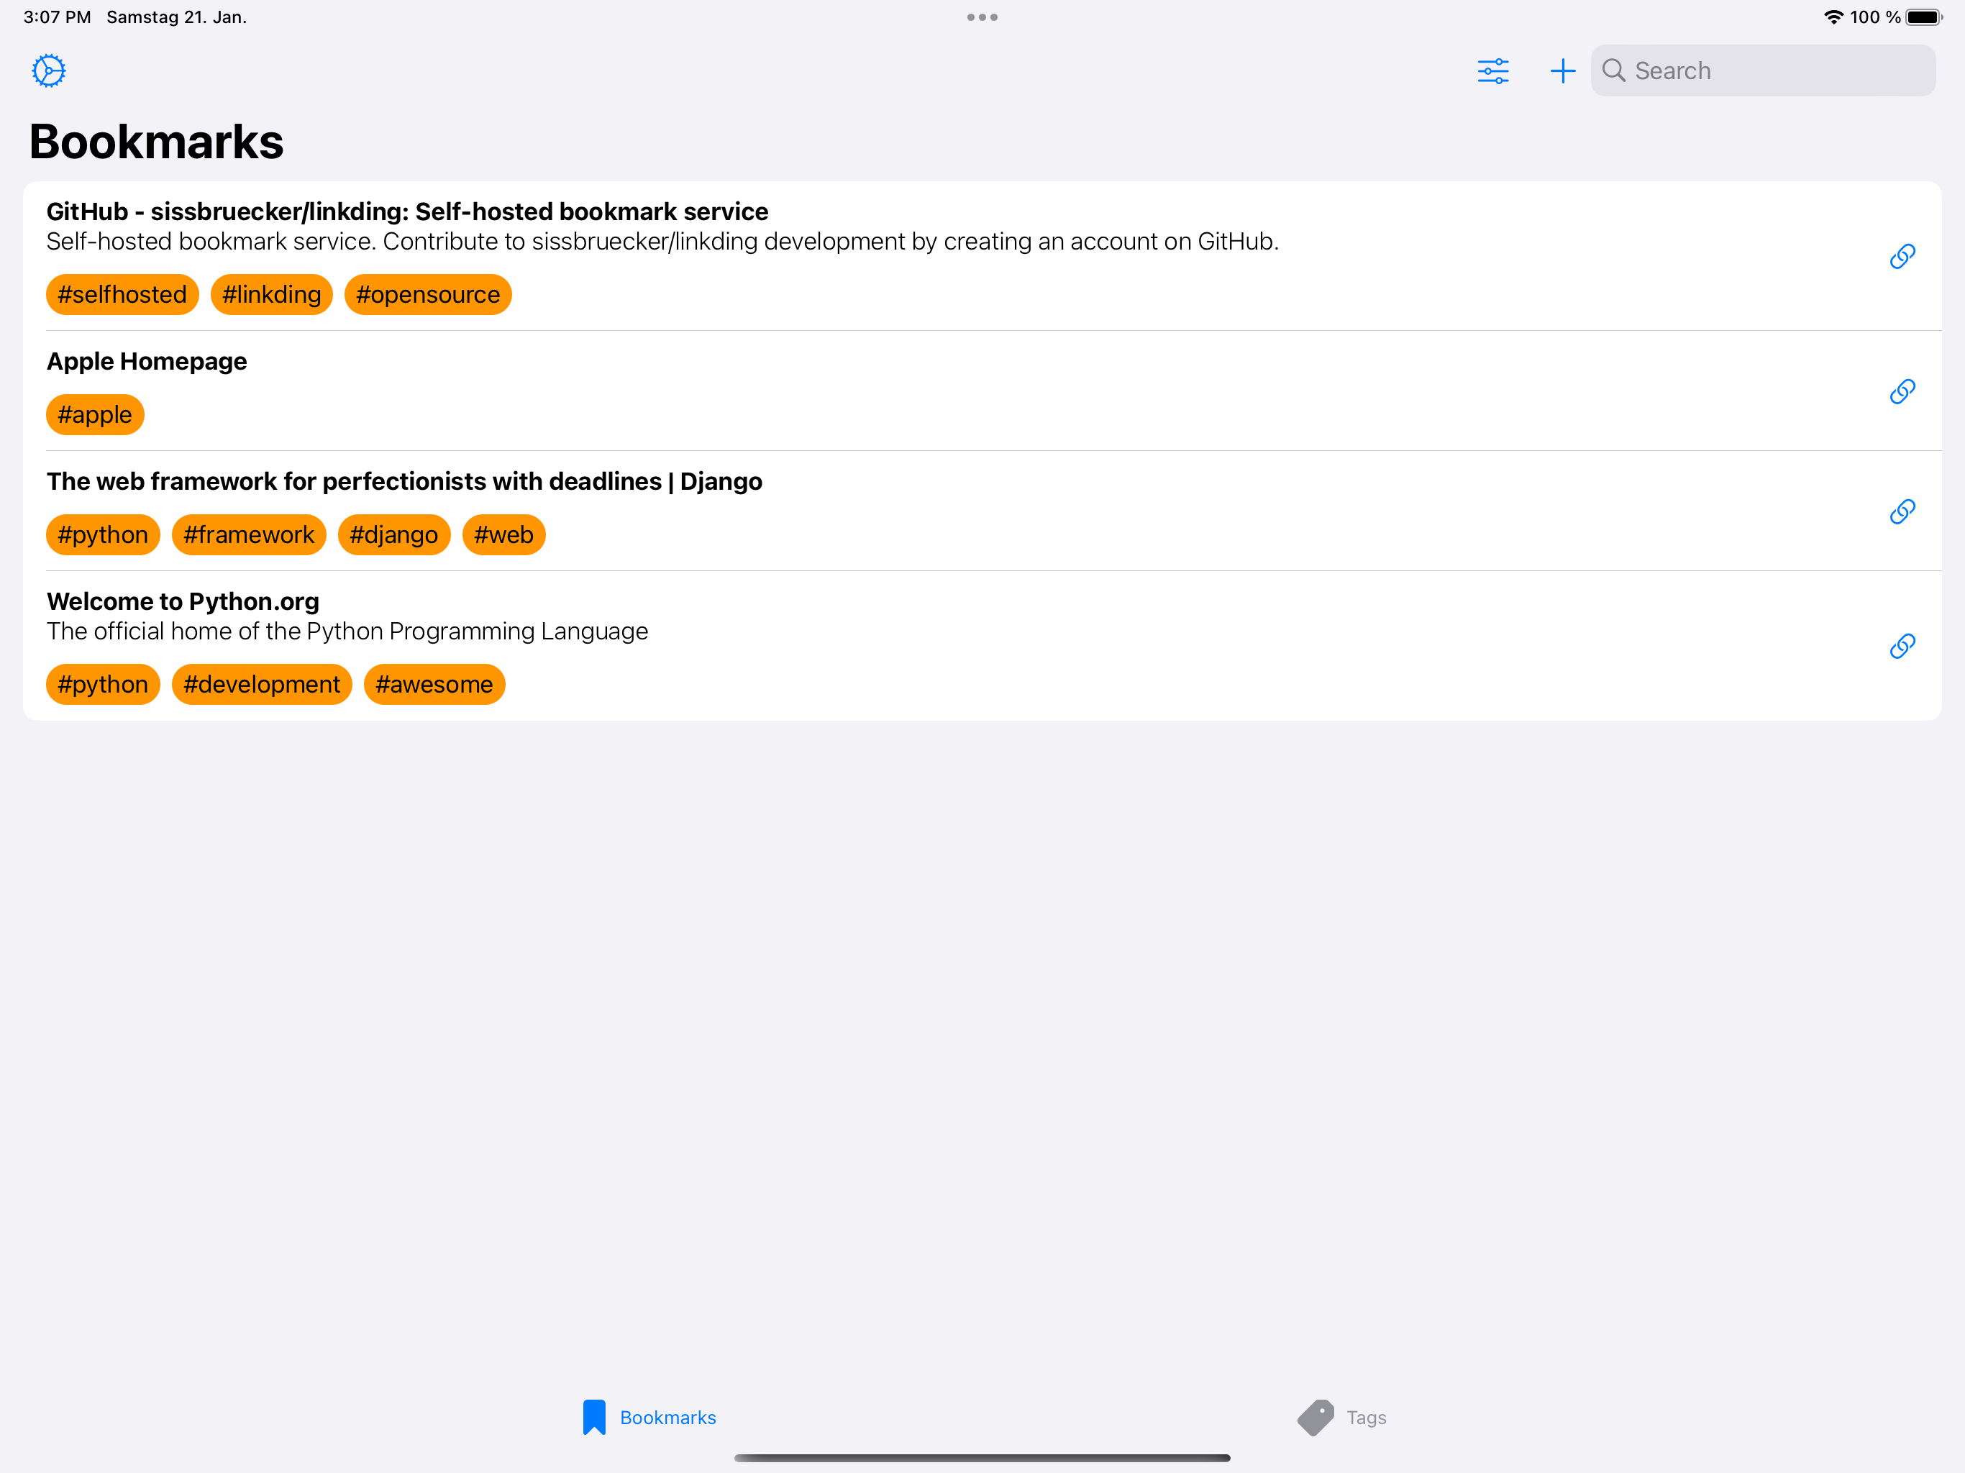Screen dimensions: 1965x1473
Task: Filter by the #opensource tag
Action: 427,295
